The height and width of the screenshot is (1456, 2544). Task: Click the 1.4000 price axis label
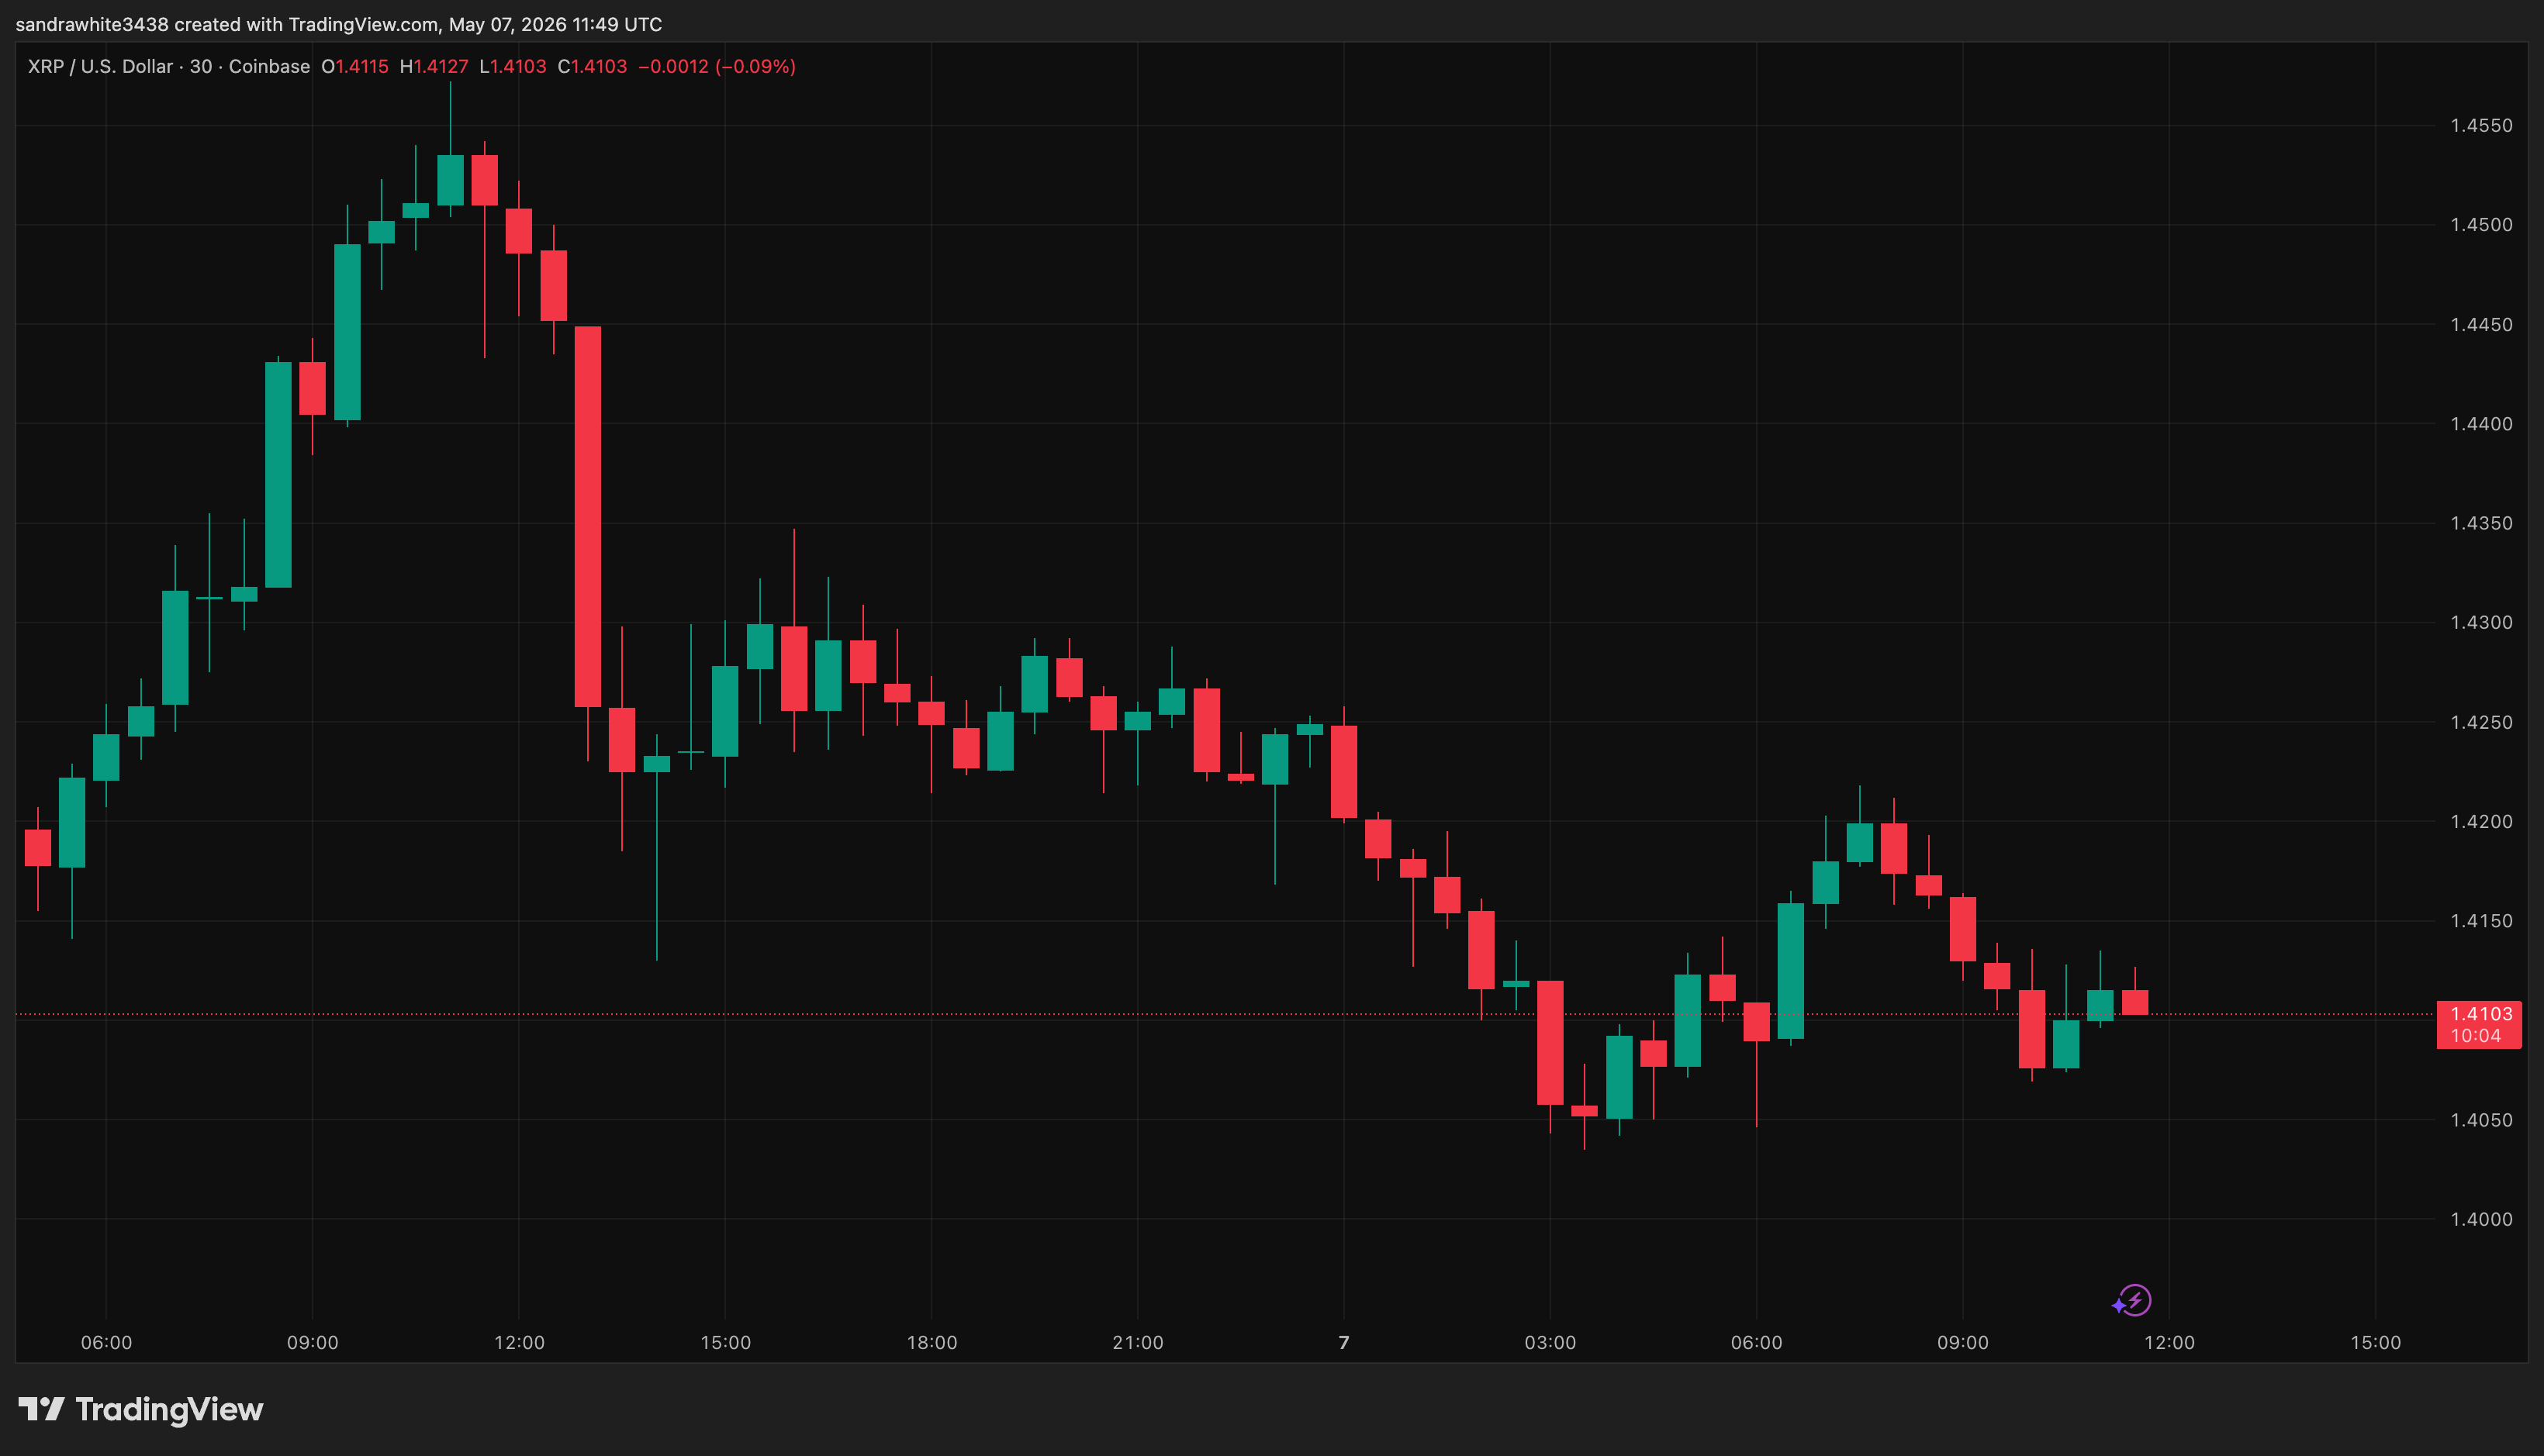tap(2481, 1219)
